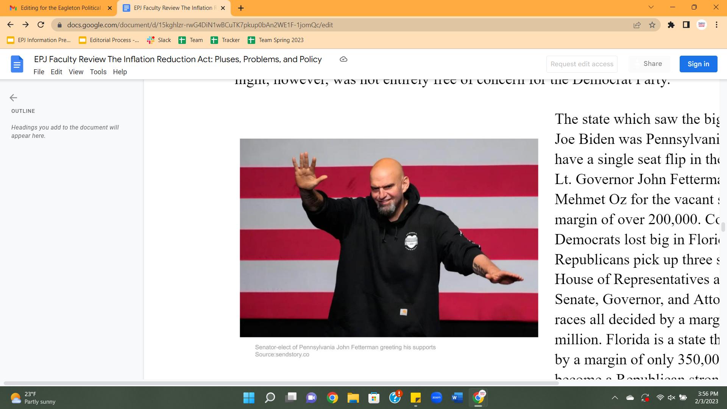Viewport: 727px width, 409px height.
Task: Expand the tab search chevron
Action: [651, 7]
